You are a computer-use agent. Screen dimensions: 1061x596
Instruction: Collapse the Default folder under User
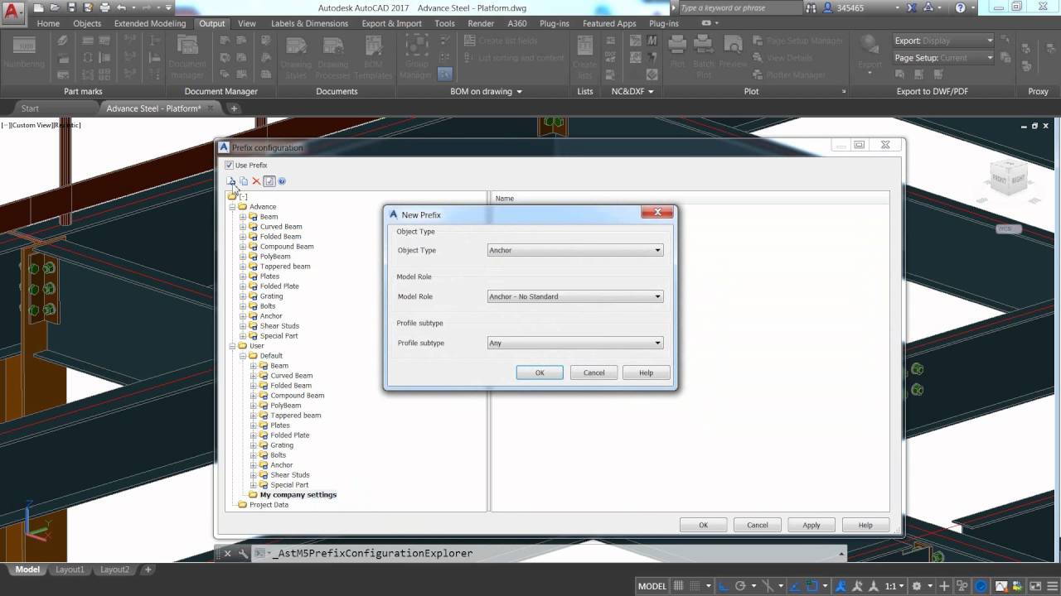tap(243, 356)
